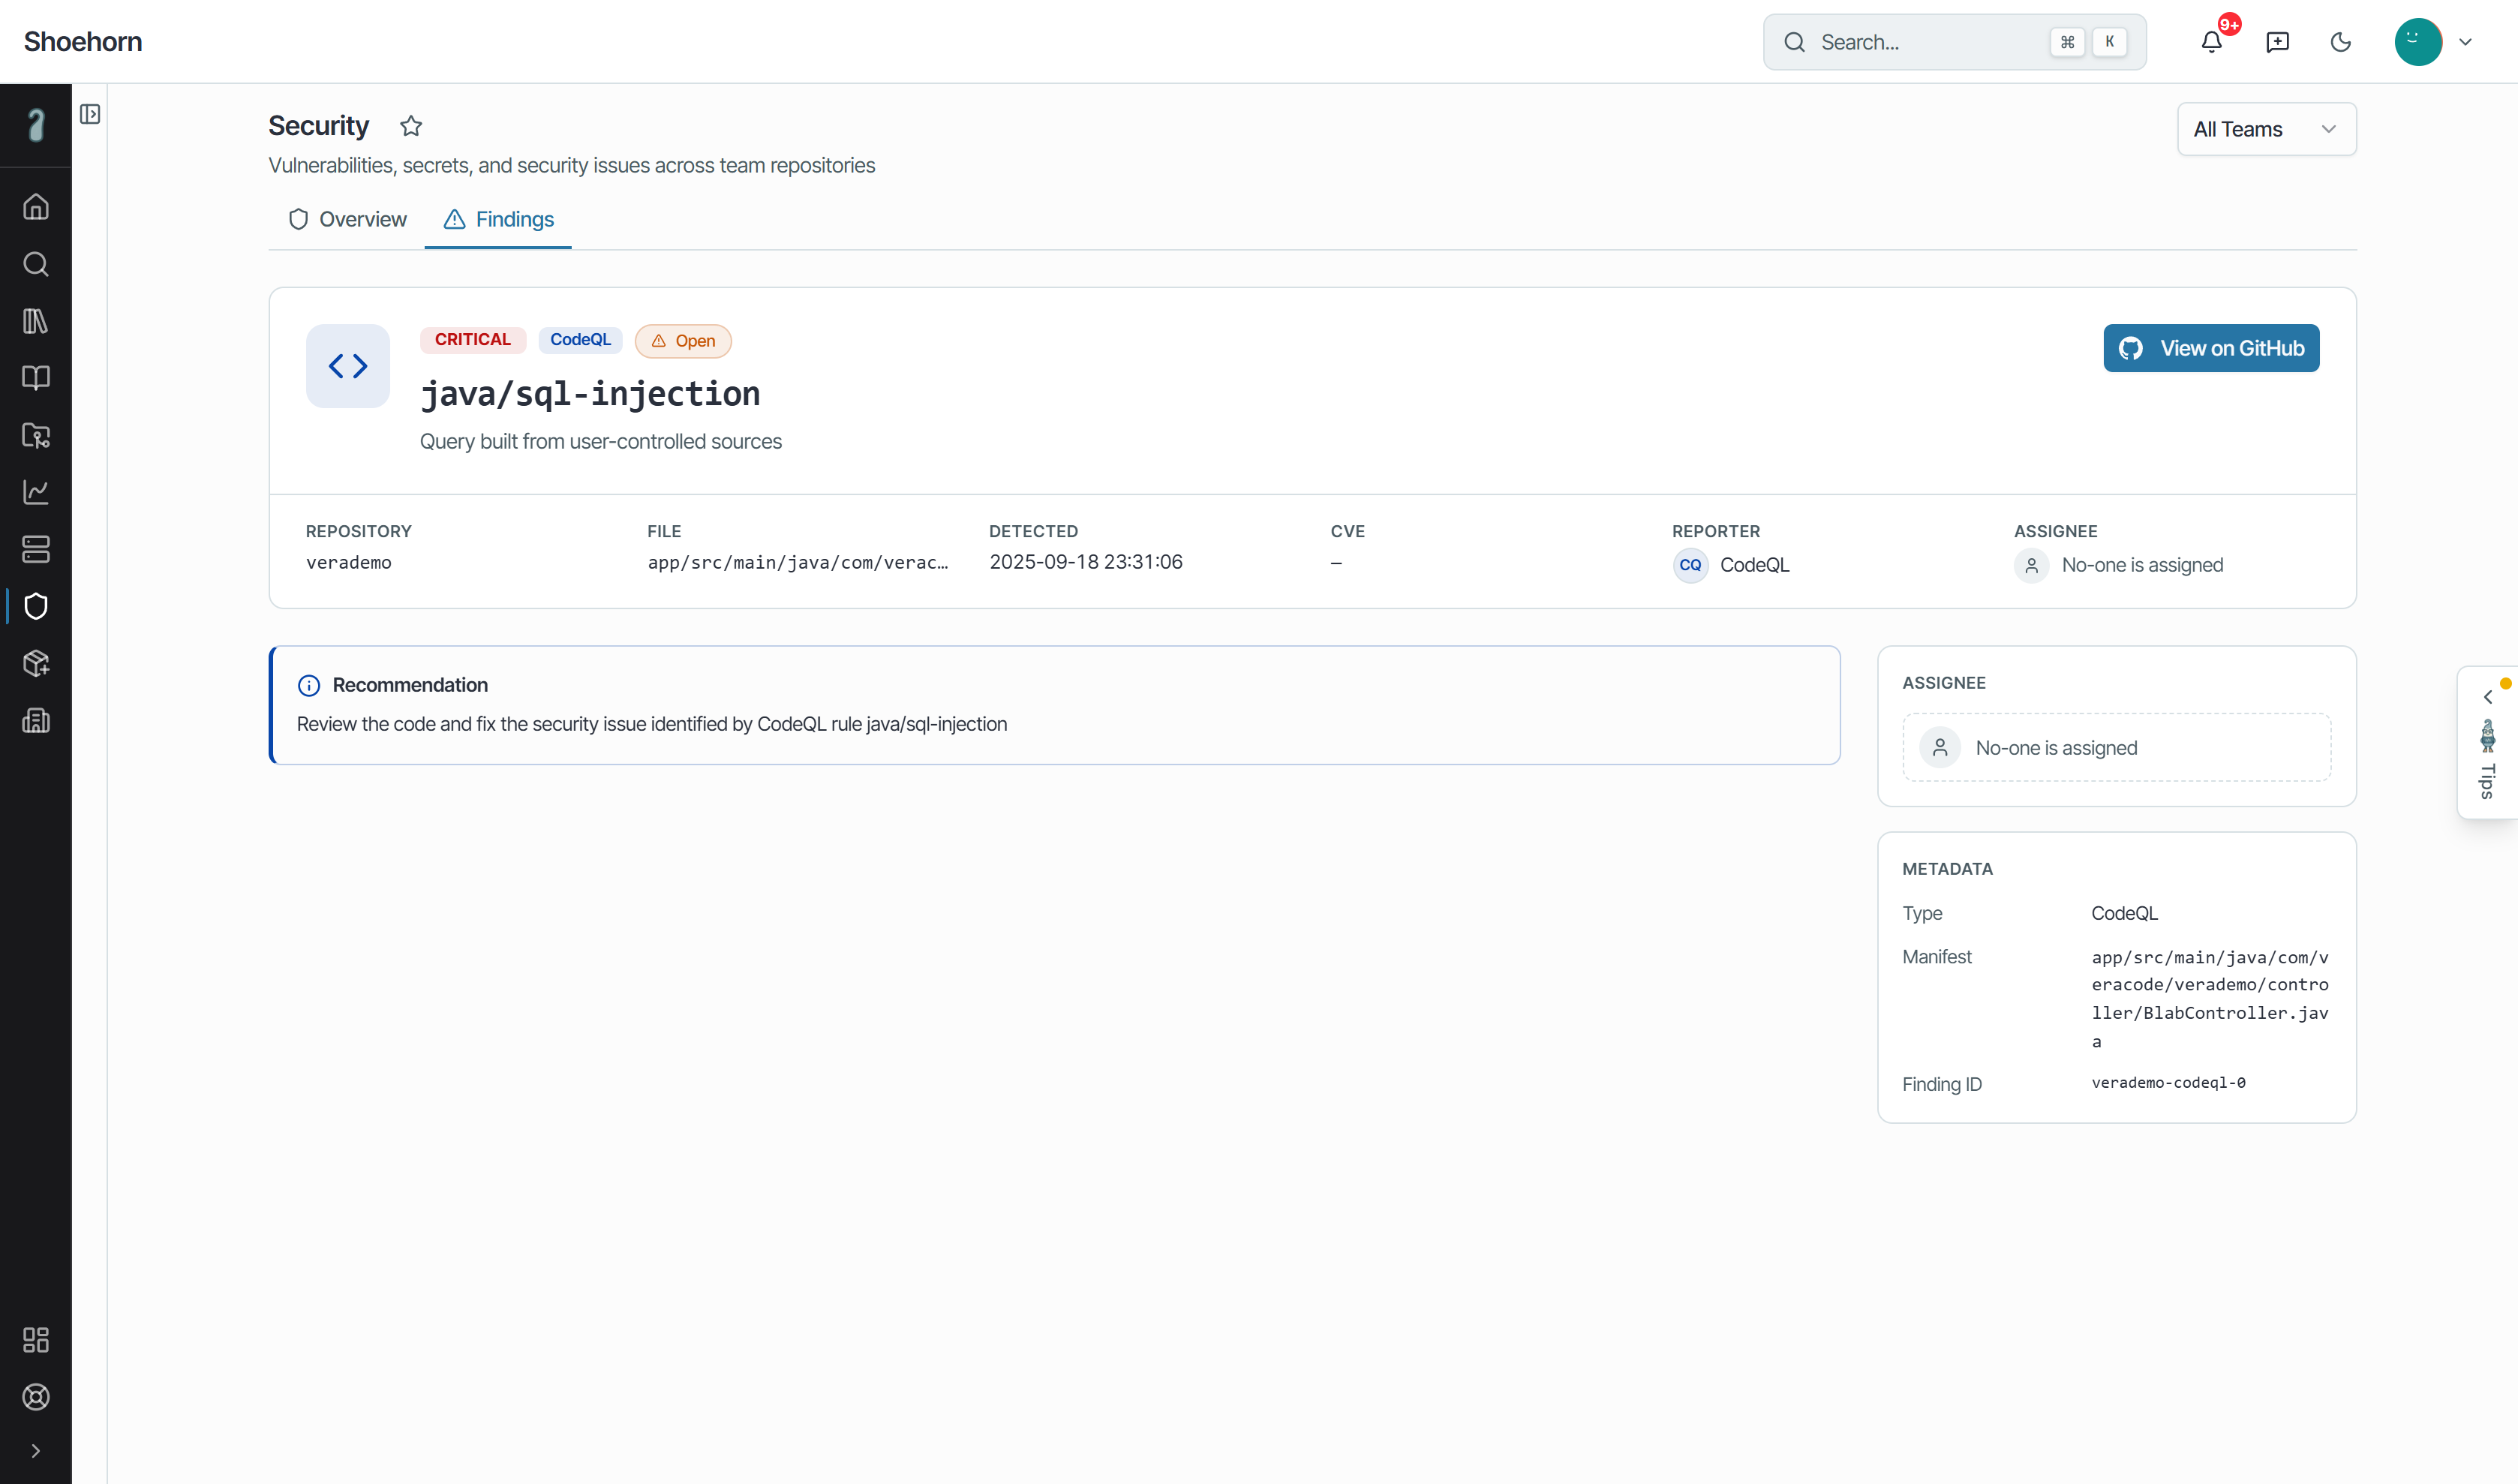Image resolution: width=2518 pixels, height=1484 pixels.
Task: Click View on GitHub button
Action: pos(2211,348)
